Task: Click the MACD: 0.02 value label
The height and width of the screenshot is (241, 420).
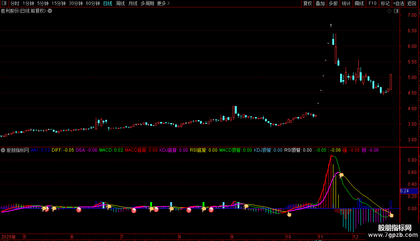Action: coord(111,150)
